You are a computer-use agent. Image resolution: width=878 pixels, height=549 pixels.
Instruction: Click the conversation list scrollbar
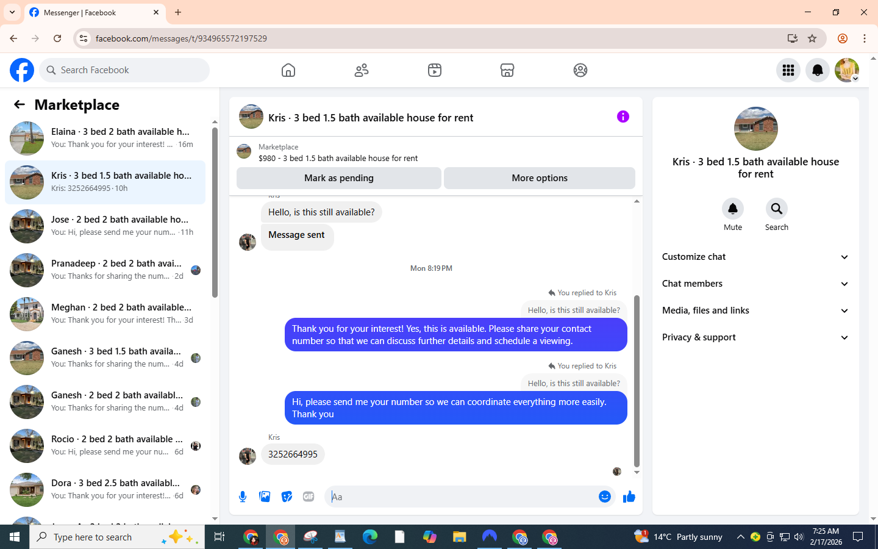click(215, 212)
